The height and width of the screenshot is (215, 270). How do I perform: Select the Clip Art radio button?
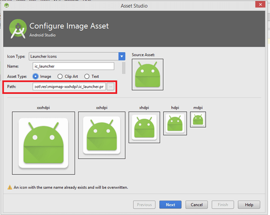pos(60,76)
